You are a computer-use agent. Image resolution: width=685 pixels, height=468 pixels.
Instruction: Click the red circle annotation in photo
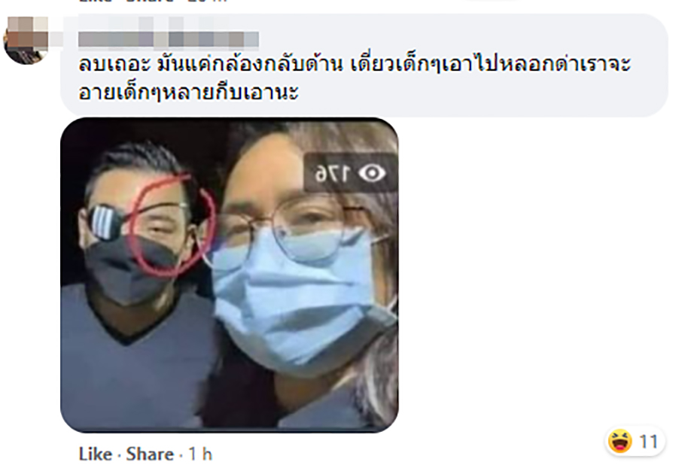[x=175, y=225]
